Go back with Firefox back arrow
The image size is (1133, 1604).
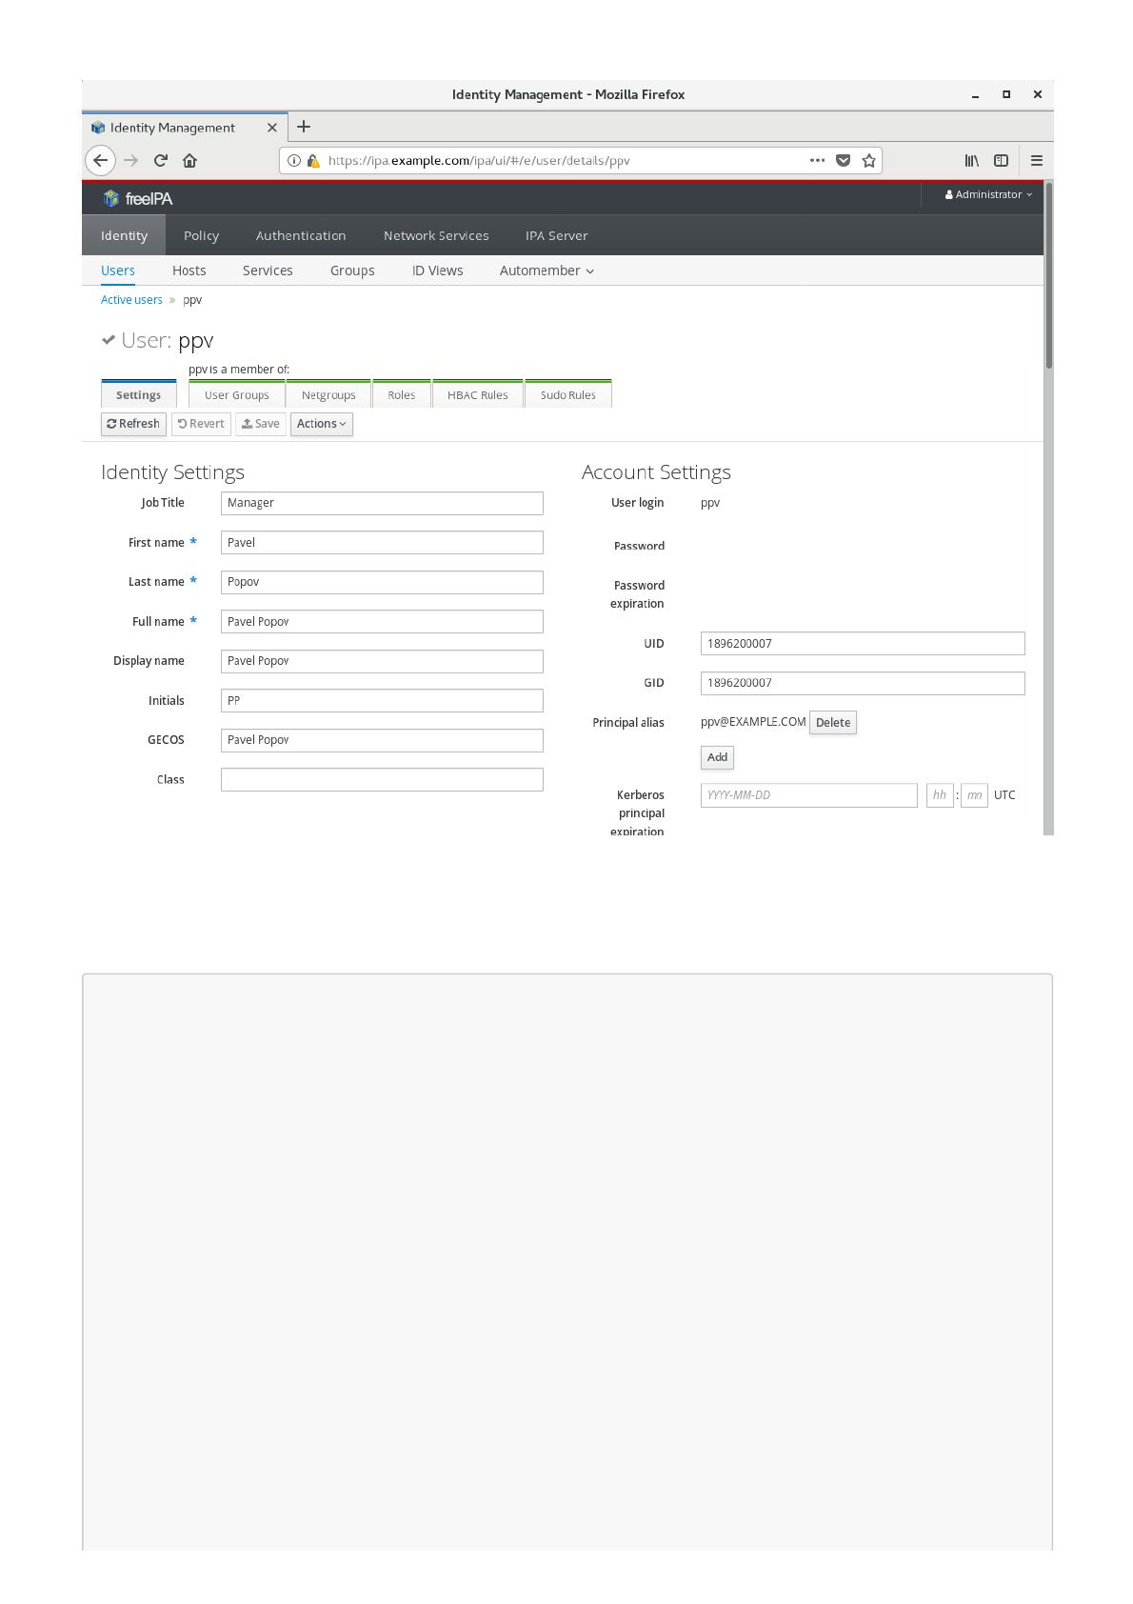(100, 160)
